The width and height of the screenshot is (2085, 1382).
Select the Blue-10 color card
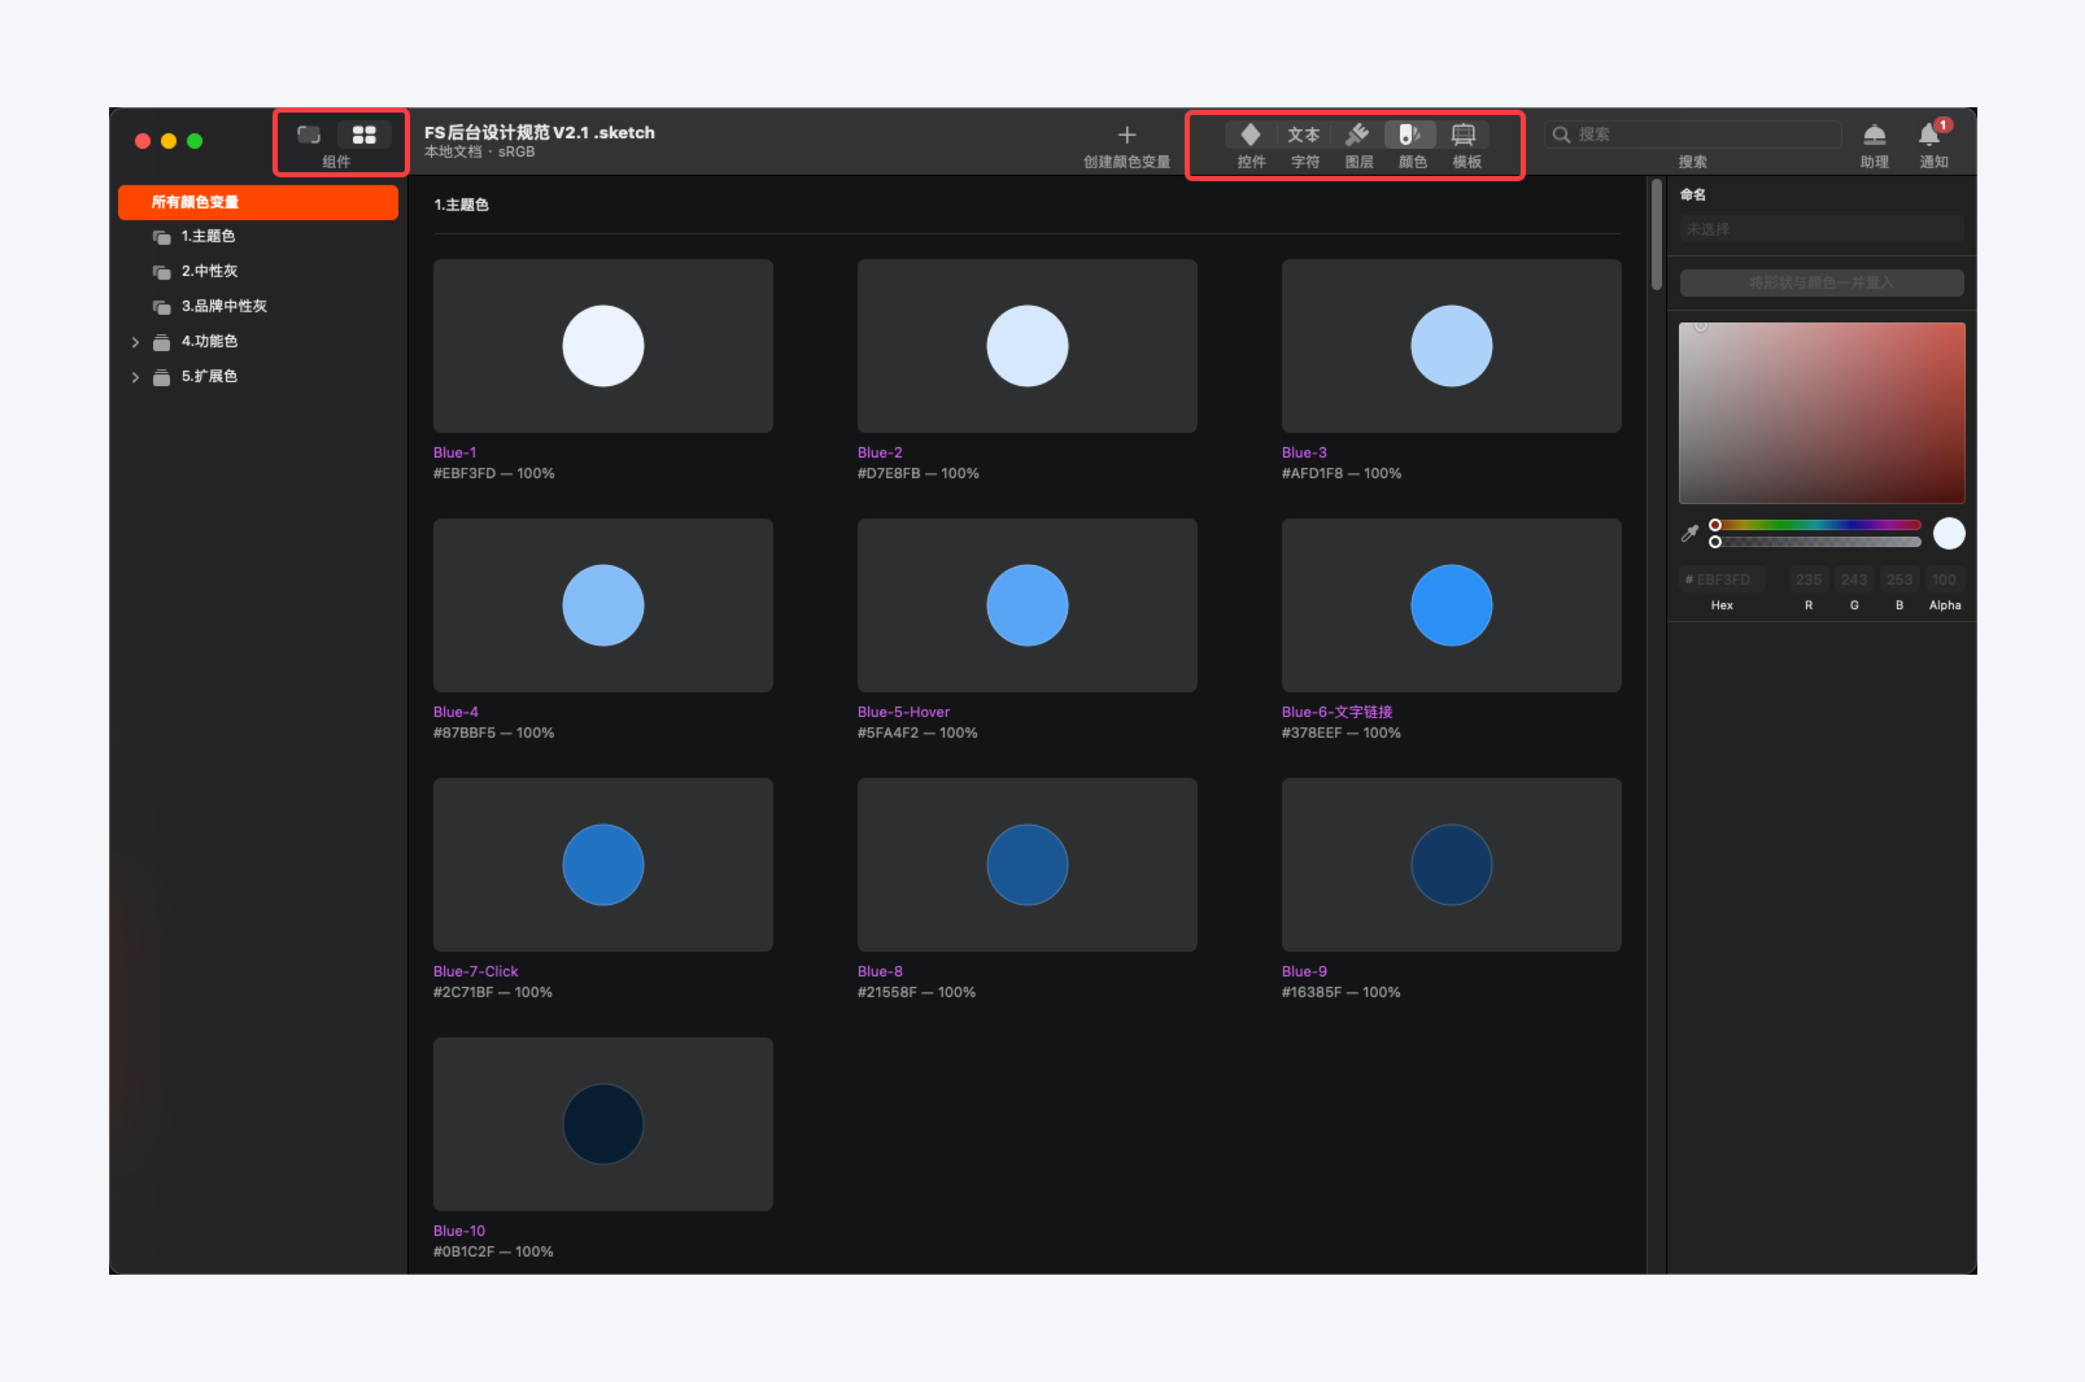603,1124
